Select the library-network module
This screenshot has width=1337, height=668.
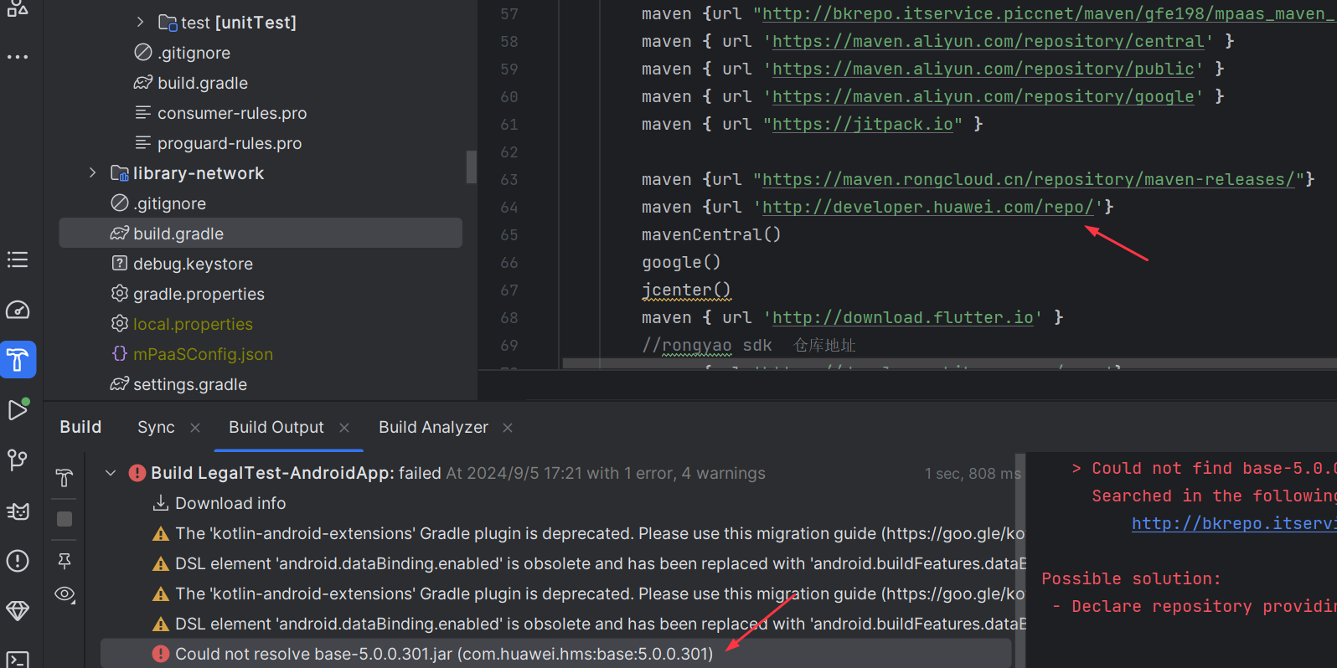point(199,173)
